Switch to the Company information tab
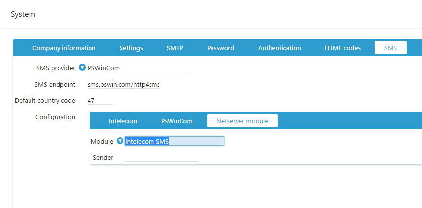Image resolution: width=422 pixels, height=208 pixels. (x=64, y=48)
